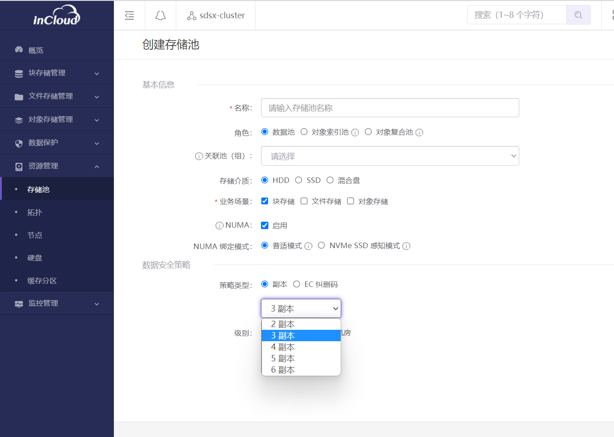The image size is (614, 437).
Task: Click info icon beside NUMA label
Action: (220, 225)
